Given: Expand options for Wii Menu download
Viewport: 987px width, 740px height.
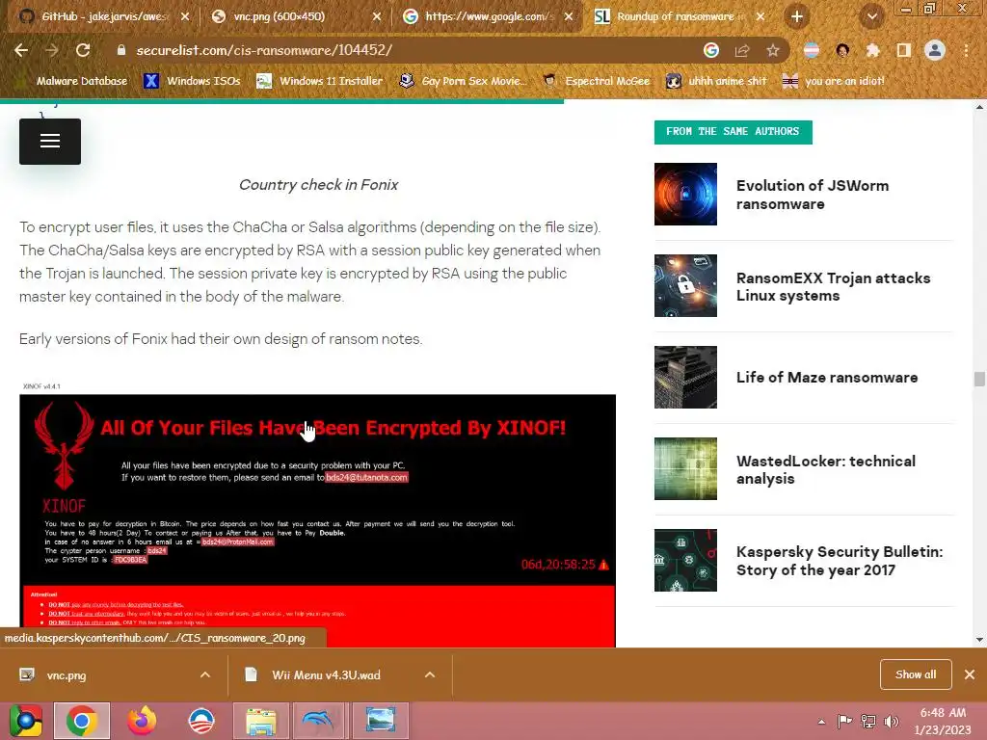Looking at the screenshot, I should coord(430,675).
